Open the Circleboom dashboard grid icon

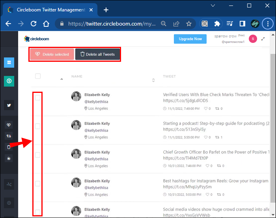click(9, 63)
